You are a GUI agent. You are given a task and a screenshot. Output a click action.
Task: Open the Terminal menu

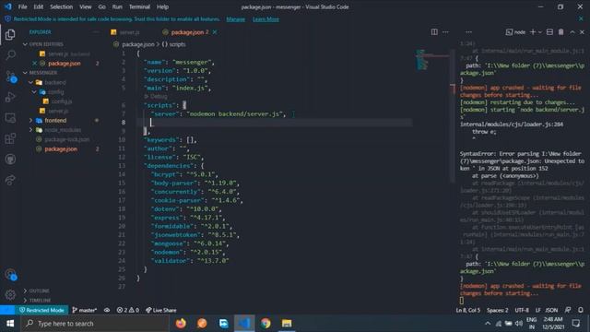click(x=139, y=6)
